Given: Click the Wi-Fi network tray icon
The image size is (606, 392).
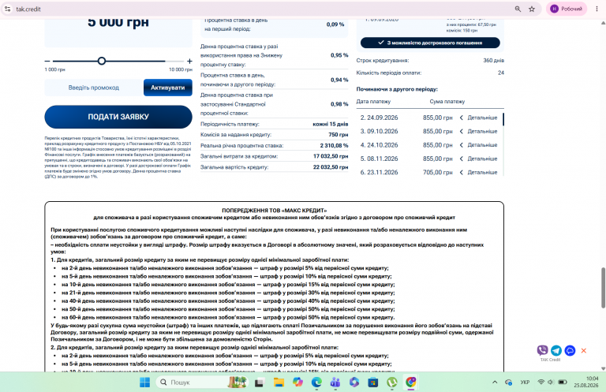Looking at the screenshot, I should pos(541,383).
